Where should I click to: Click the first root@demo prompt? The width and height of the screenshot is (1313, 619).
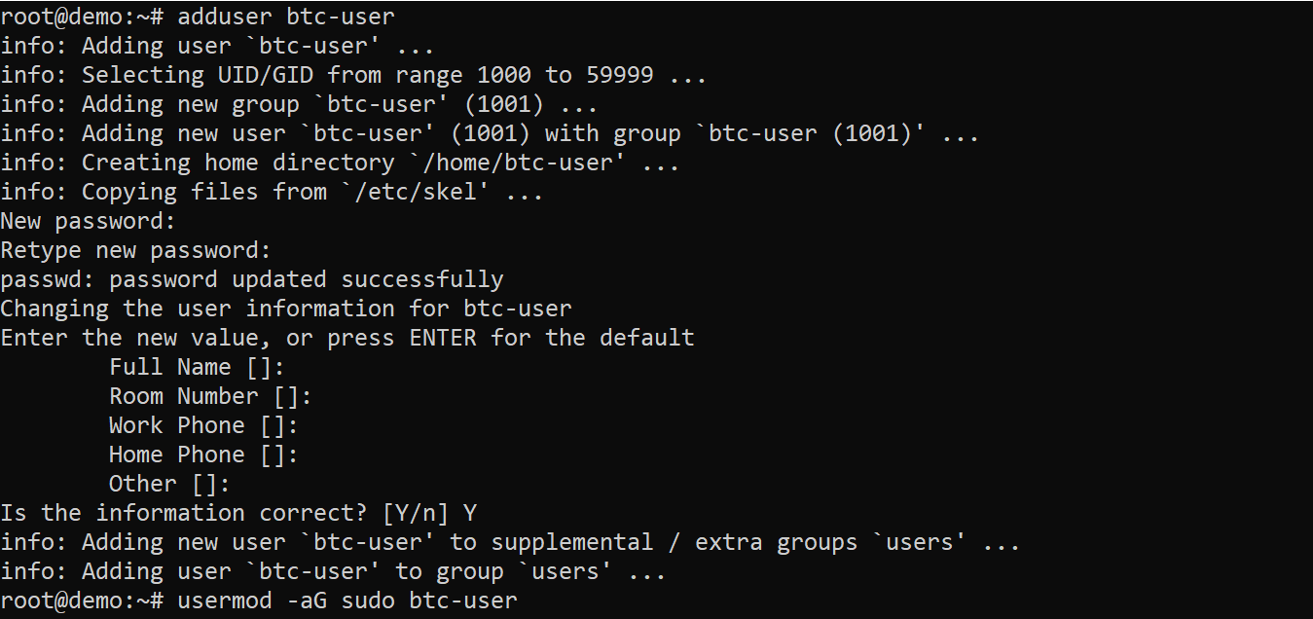[x=82, y=17]
